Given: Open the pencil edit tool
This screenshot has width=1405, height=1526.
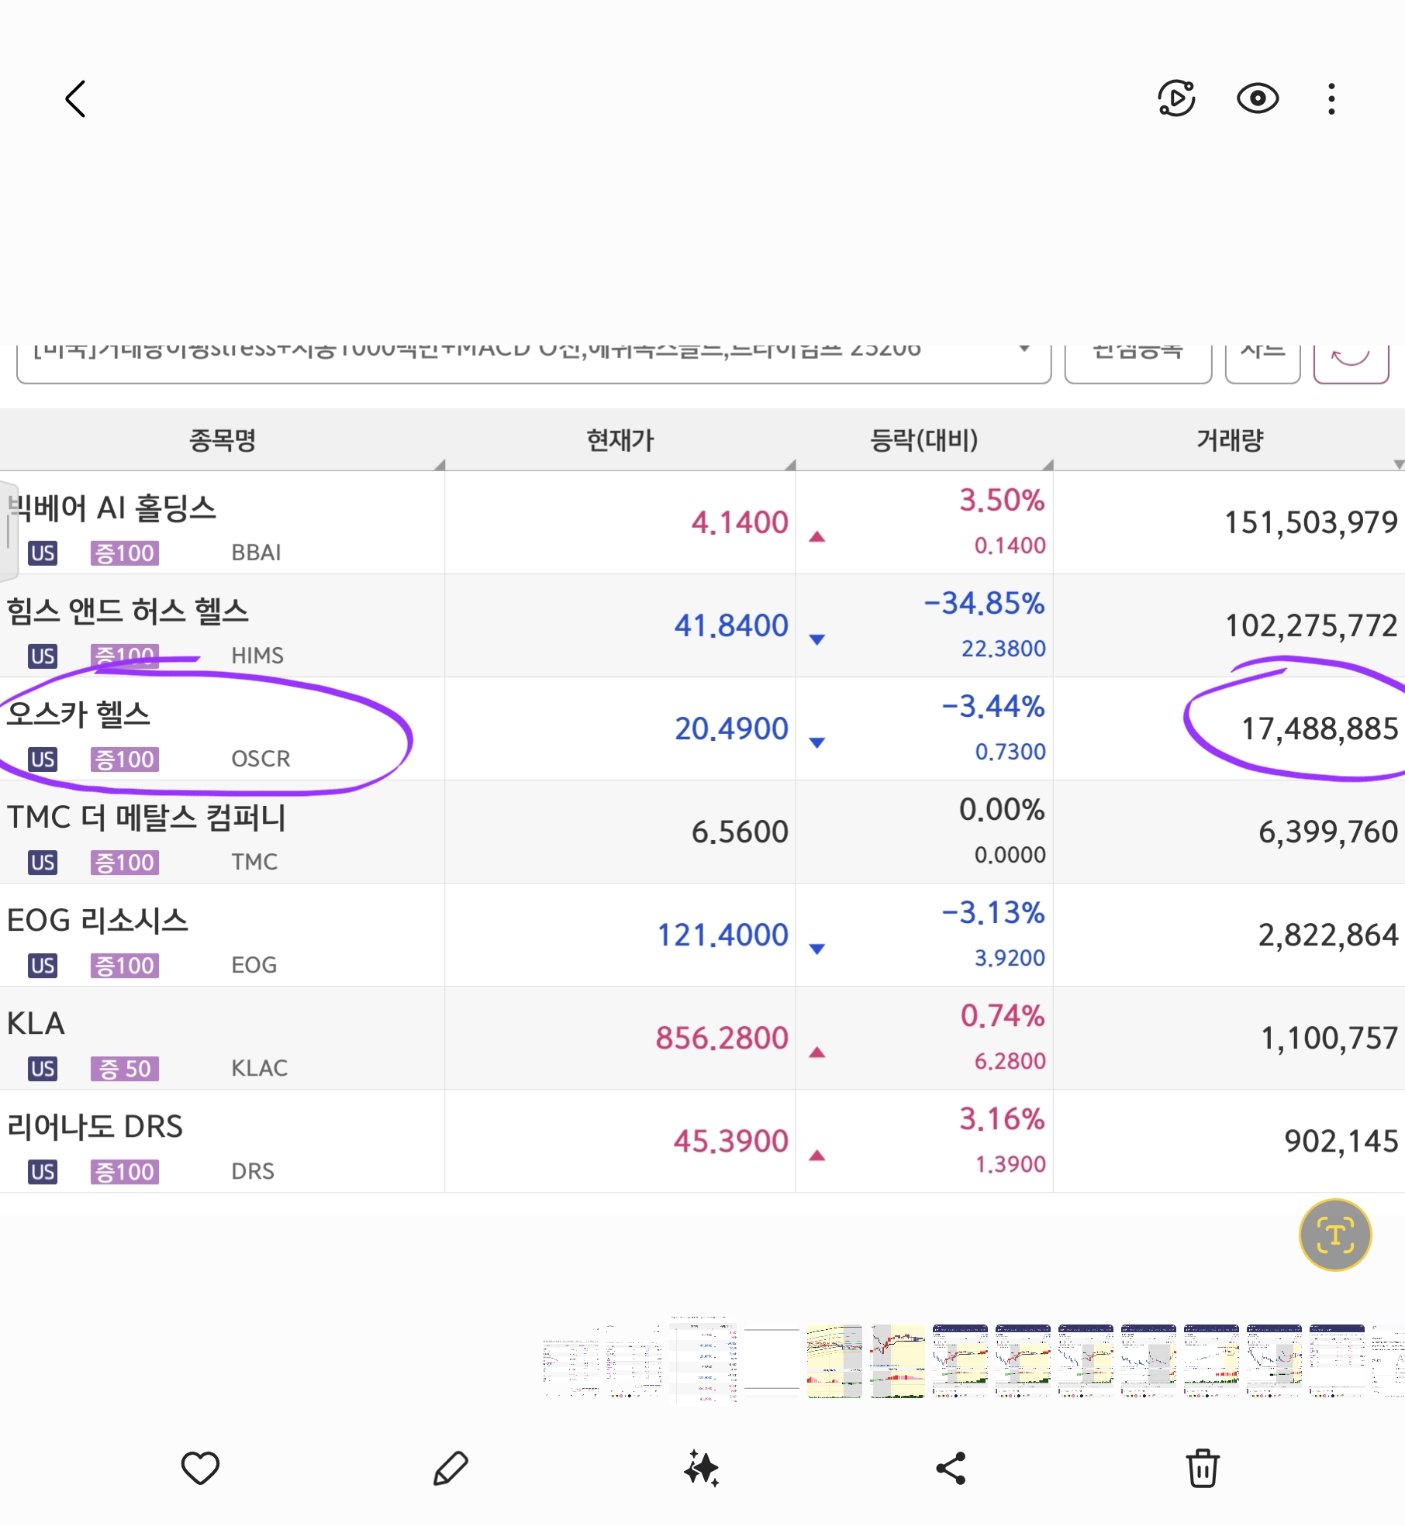Looking at the screenshot, I should 450,1467.
